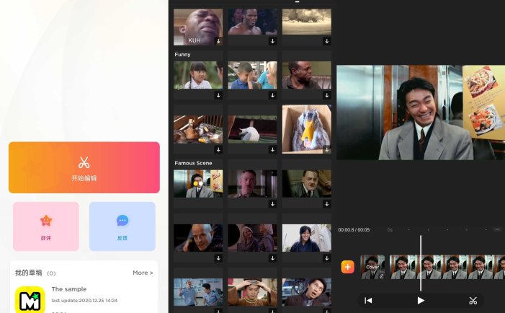Viewport: 505px width, 313px height.
Task: Open the 好评 rating card
Action: 46,226
